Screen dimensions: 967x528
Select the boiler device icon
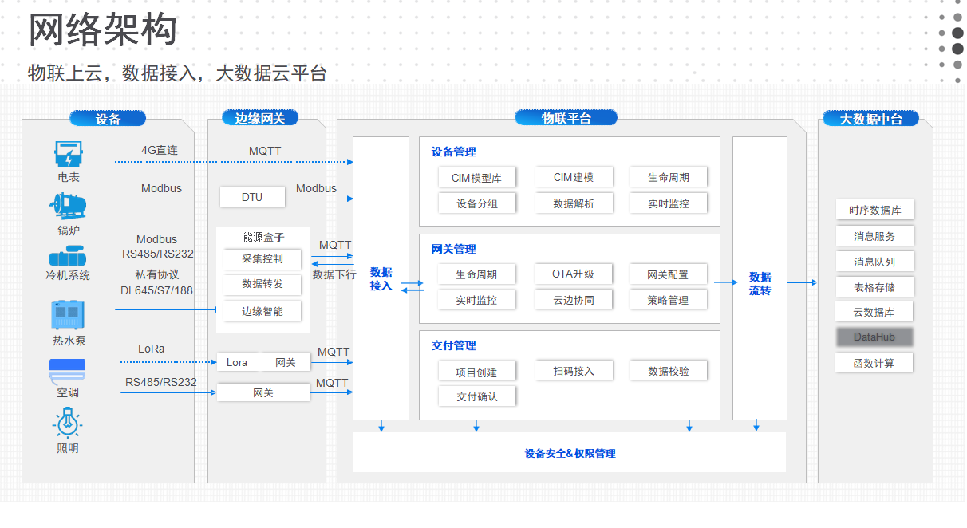(69, 206)
